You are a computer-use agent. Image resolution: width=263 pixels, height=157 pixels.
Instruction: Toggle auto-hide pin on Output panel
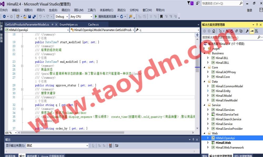(x=193, y=139)
